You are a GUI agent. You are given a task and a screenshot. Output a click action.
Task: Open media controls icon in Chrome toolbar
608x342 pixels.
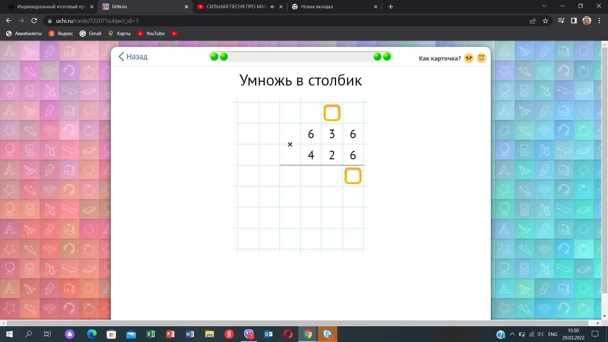coord(561,21)
